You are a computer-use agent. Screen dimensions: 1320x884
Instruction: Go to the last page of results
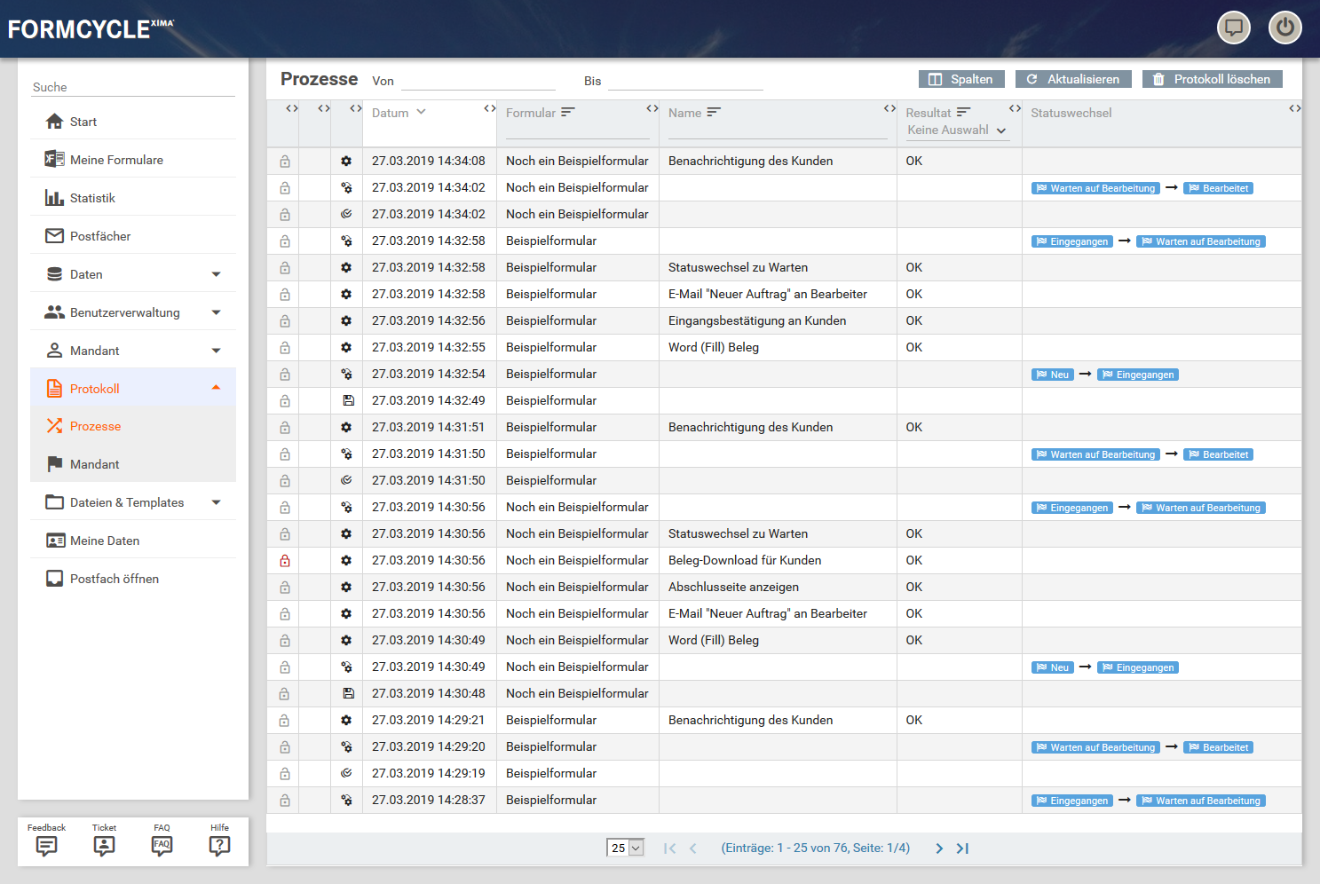pos(962,848)
